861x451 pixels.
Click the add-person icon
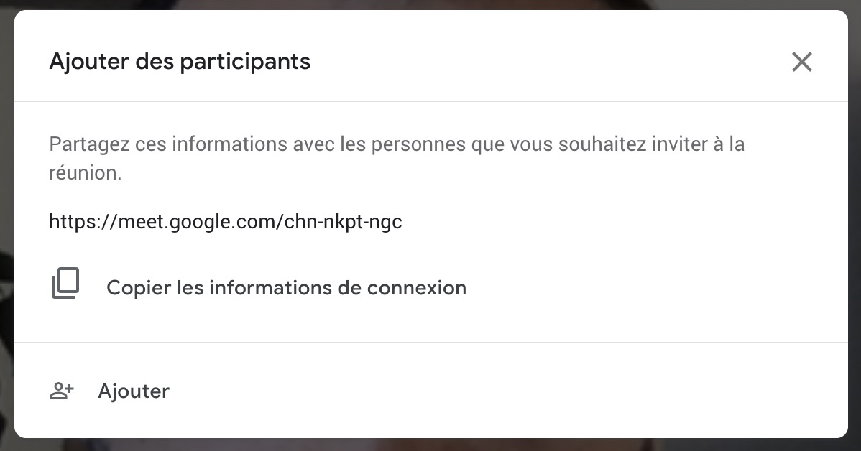(x=62, y=391)
